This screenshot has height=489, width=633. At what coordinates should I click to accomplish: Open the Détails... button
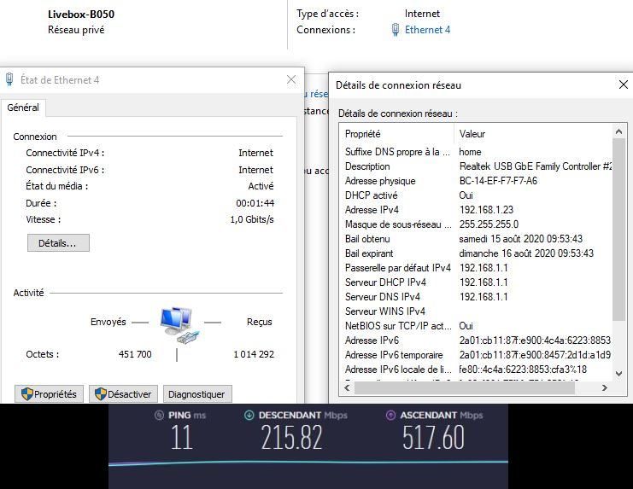point(58,243)
